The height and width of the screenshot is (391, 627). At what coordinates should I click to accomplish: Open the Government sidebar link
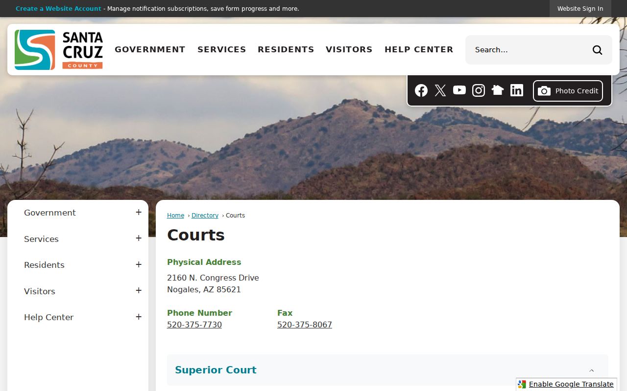(50, 213)
